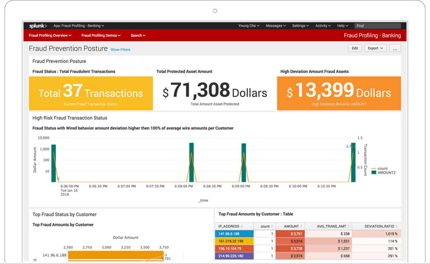Click the Splunk logo
The height and width of the screenshot is (264, 430).
[x=37, y=26]
